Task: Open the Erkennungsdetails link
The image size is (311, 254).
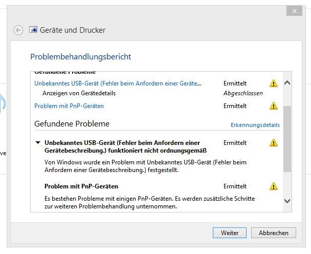Action: [255, 125]
